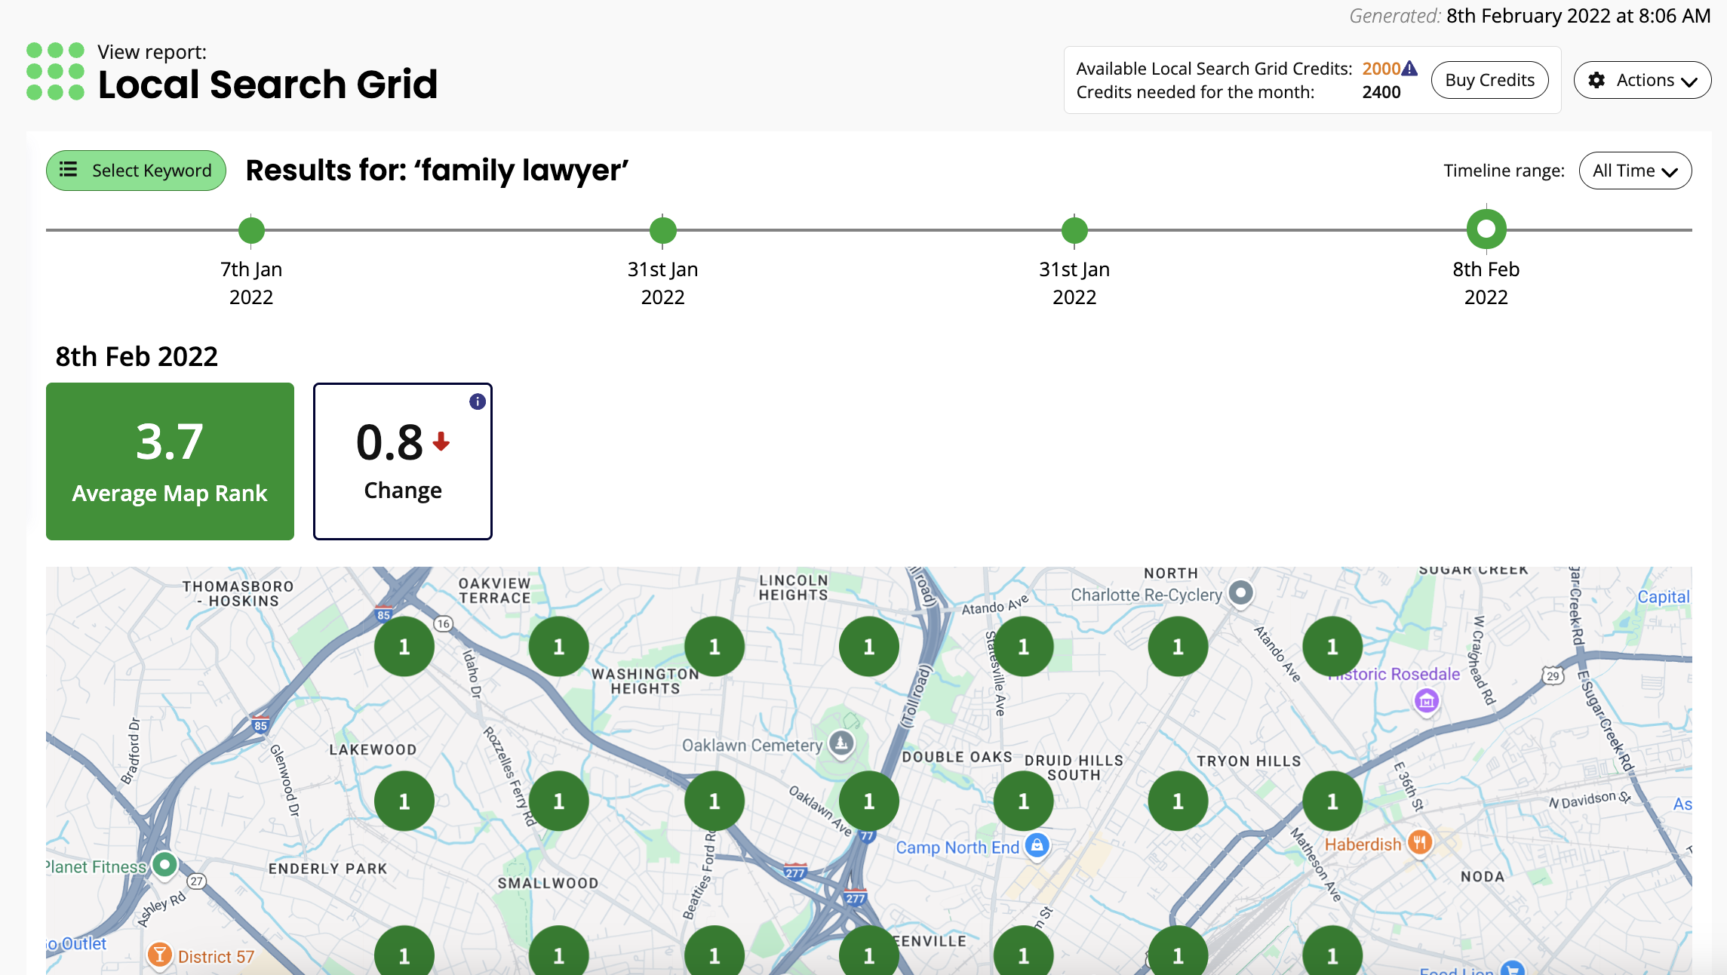
Task: Click the Select Keyword button
Action: (136, 171)
